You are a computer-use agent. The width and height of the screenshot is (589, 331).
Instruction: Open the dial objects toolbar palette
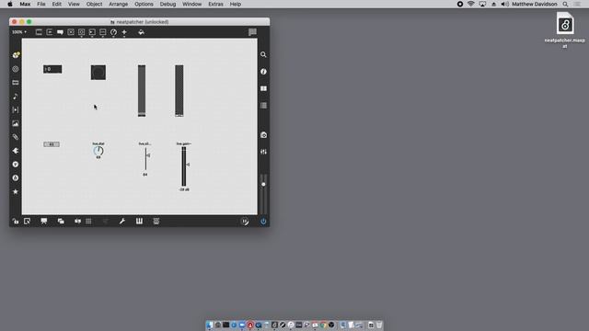[x=113, y=32]
